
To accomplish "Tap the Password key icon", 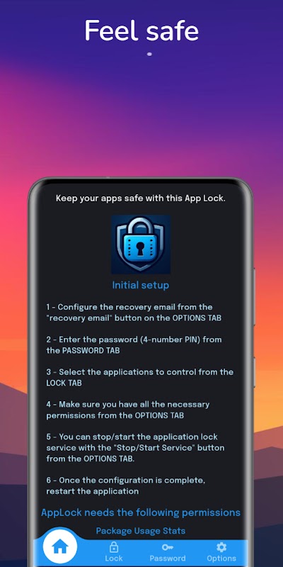I will point(168,547).
